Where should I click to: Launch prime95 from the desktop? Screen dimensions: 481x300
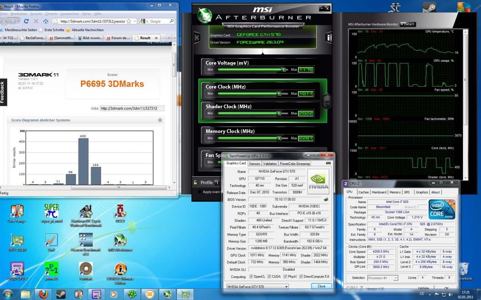(x=52, y=271)
